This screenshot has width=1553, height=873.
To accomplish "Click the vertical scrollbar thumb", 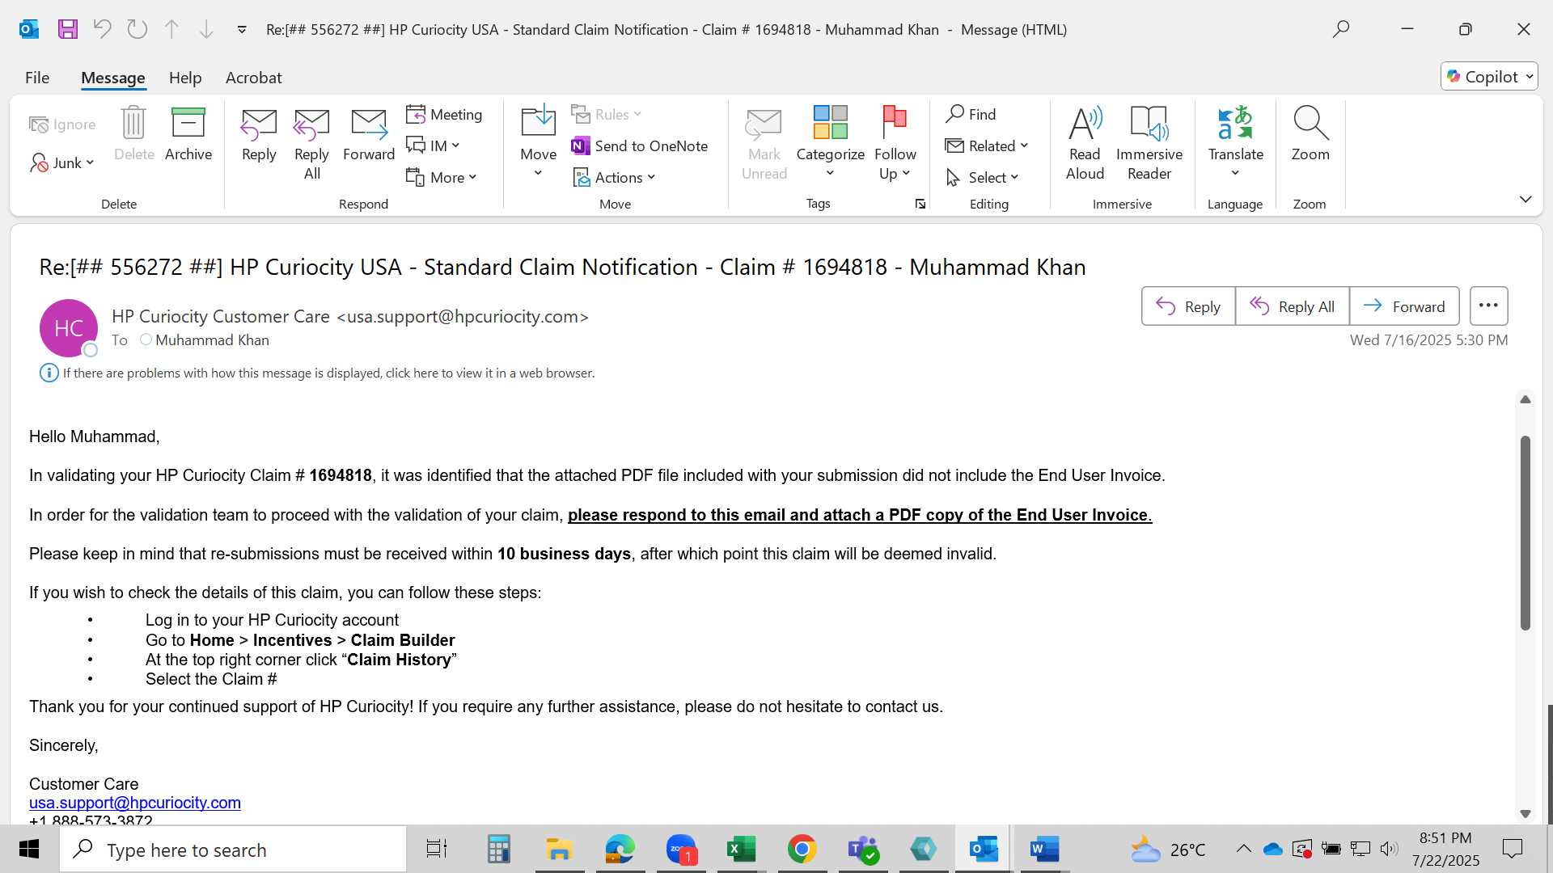I will click(x=1525, y=533).
